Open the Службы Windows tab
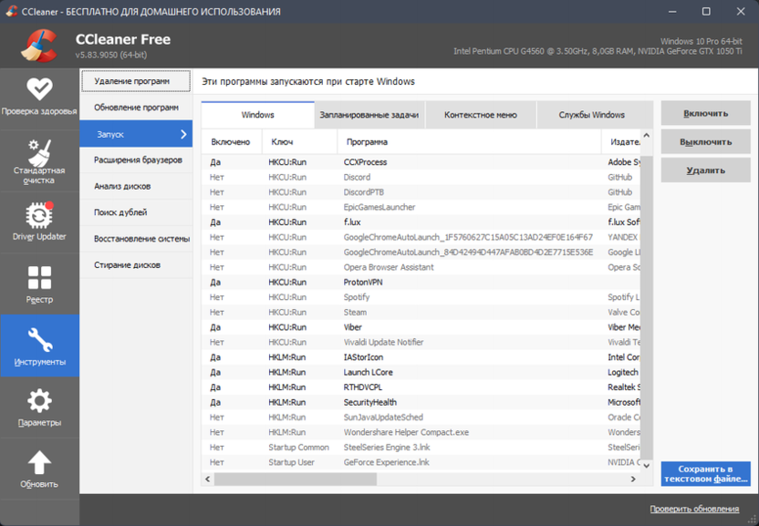Screen dimensions: 759x526 click(x=593, y=115)
